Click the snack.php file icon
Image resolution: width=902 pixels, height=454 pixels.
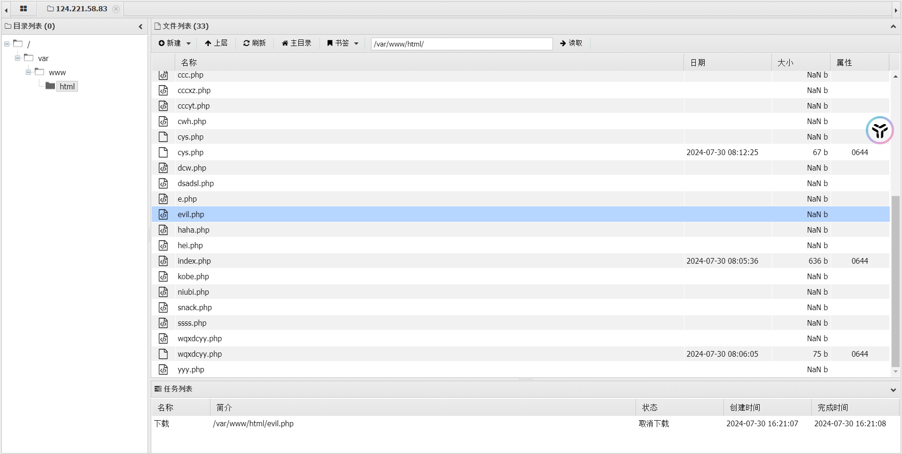163,307
